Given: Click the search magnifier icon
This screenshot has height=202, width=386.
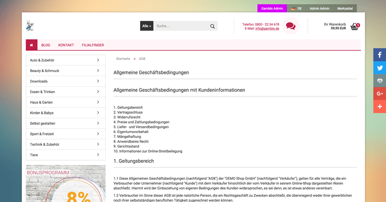Looking at the screenshot, I should point(212,26).
